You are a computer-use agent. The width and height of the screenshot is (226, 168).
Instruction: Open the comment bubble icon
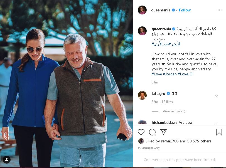(152, 132)
